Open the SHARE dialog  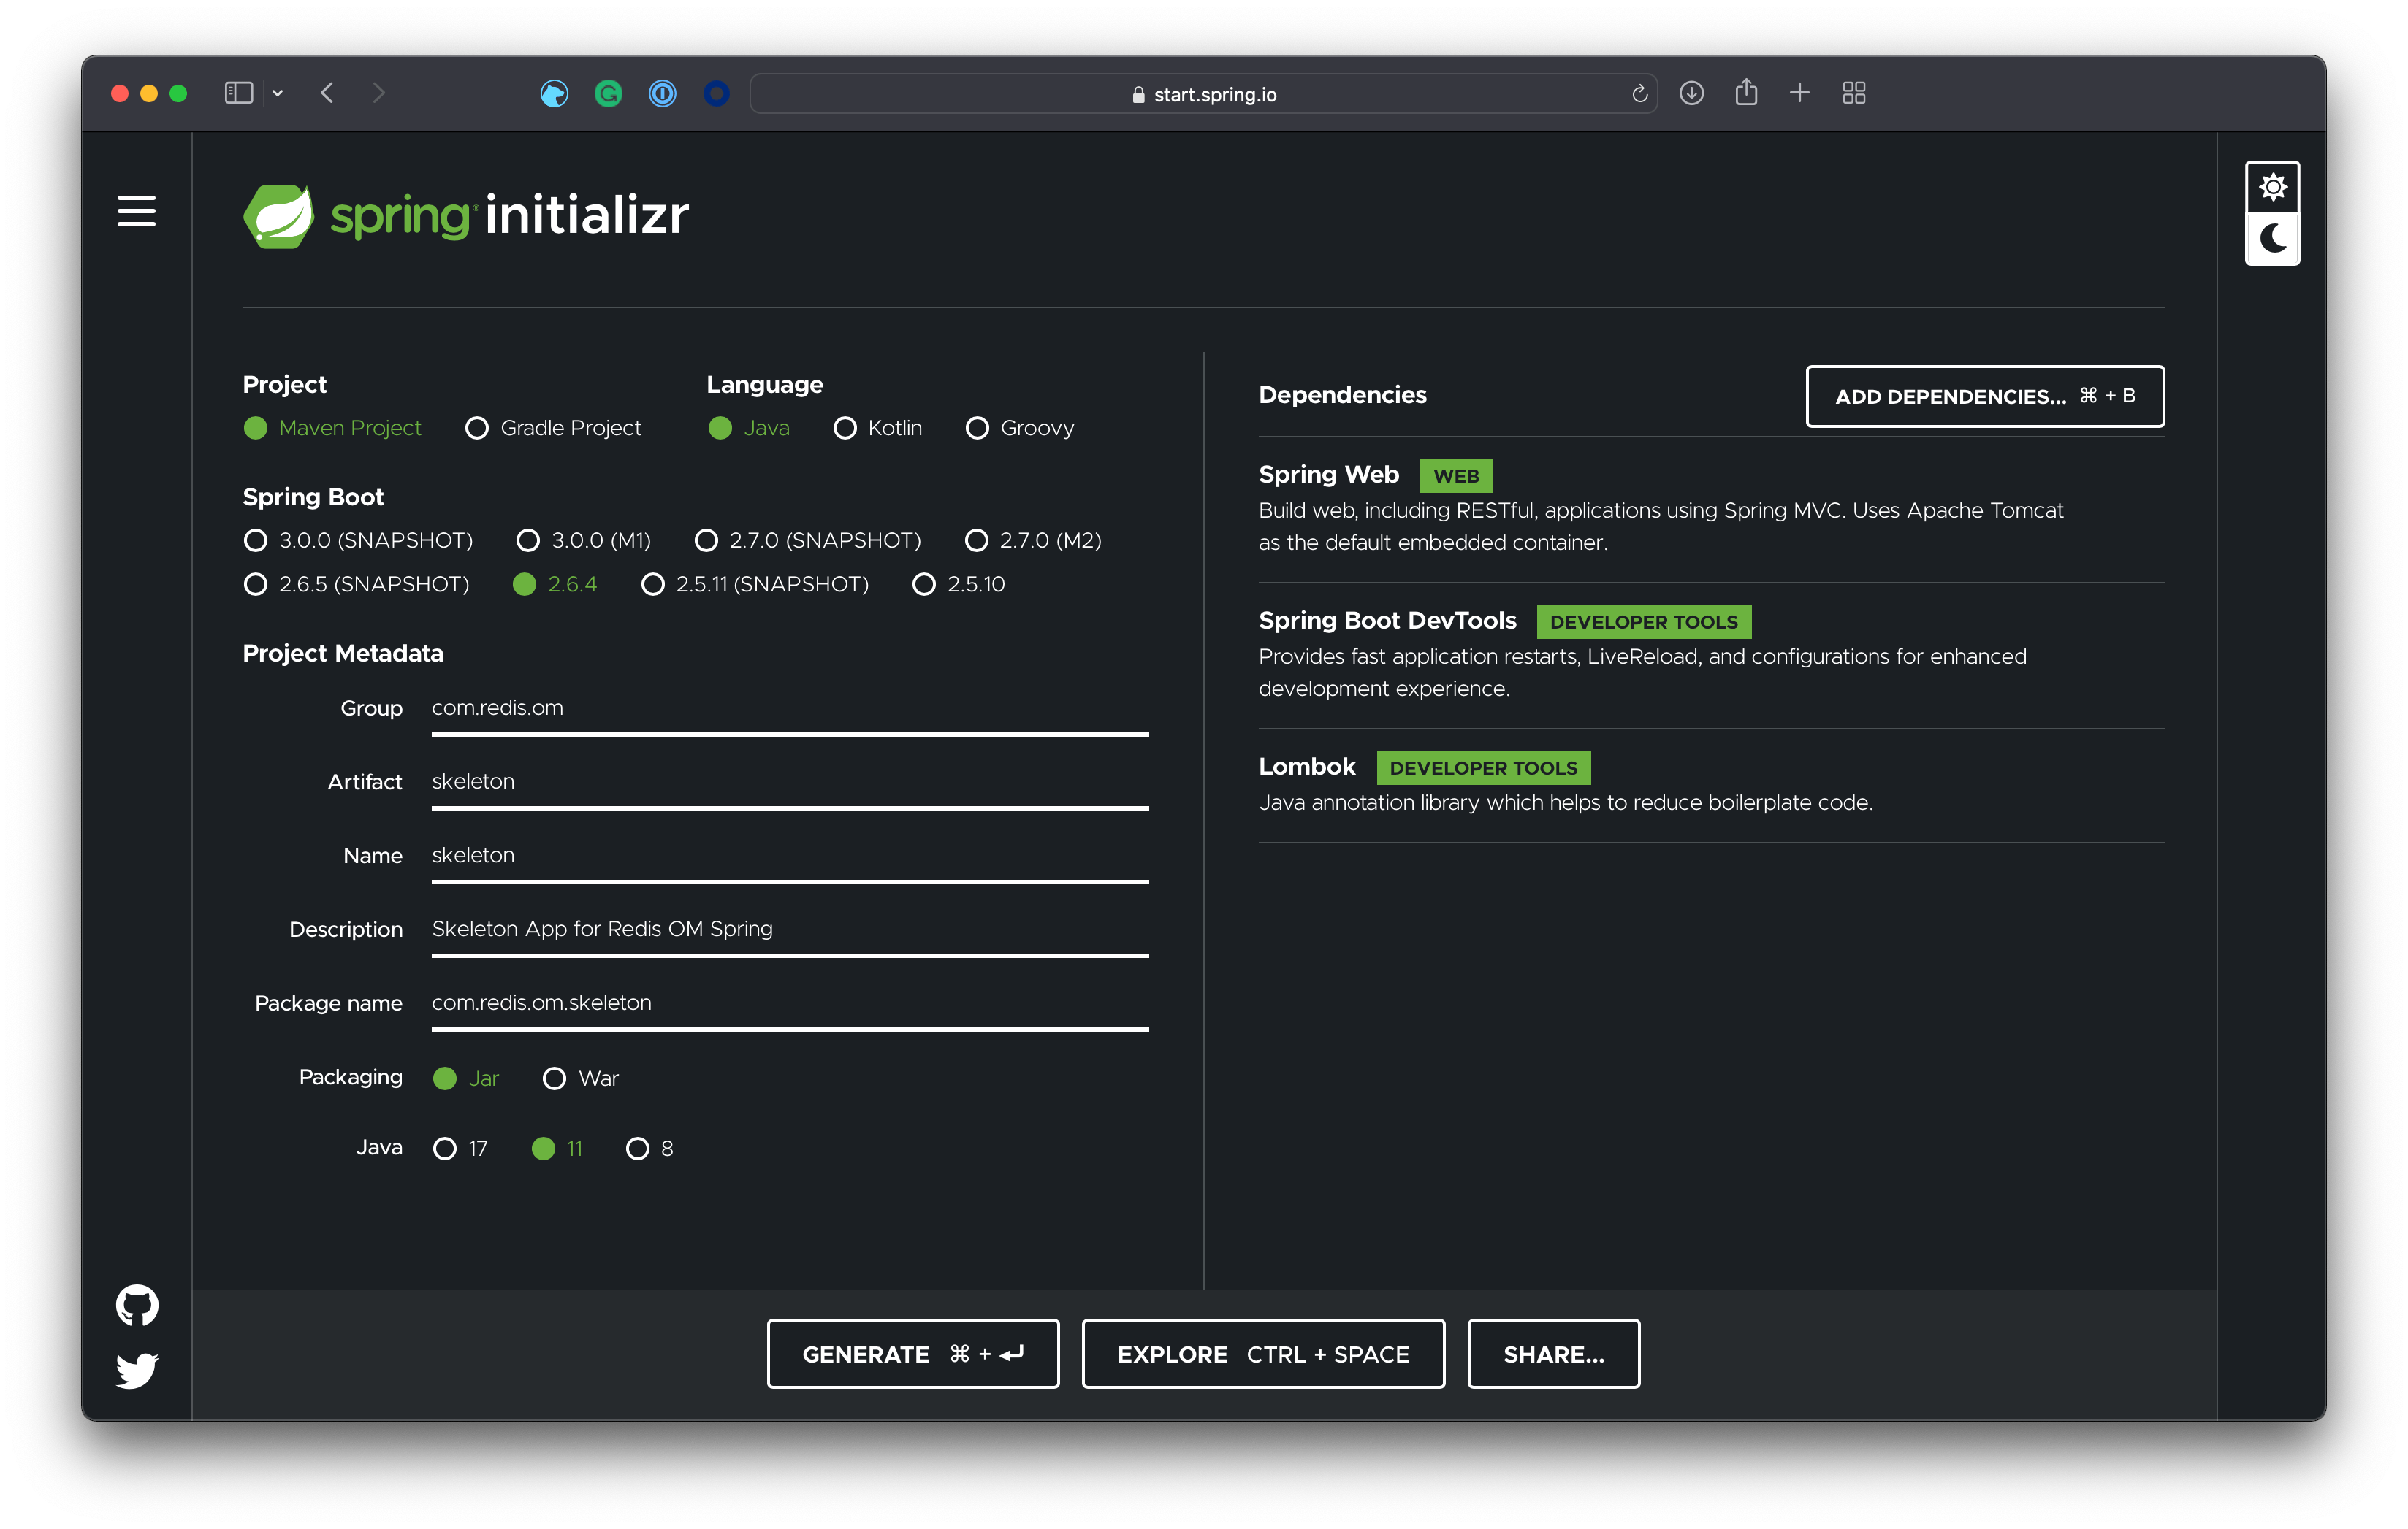(1553, 1354)
